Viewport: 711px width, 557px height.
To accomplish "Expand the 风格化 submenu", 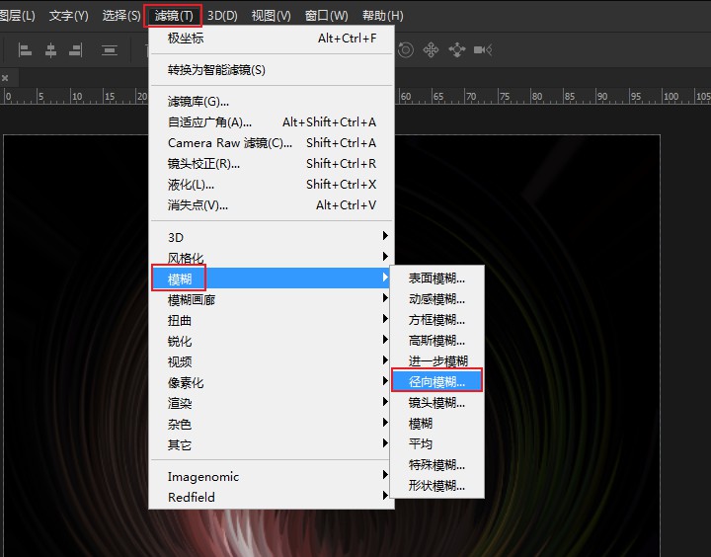I will coord(272,258).
